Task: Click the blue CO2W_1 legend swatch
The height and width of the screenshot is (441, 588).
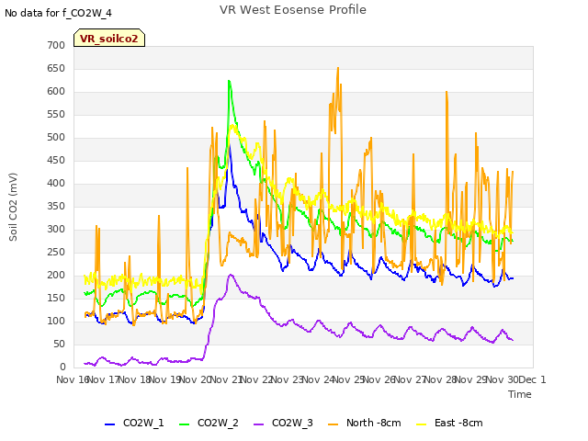Action: (109, 424)
